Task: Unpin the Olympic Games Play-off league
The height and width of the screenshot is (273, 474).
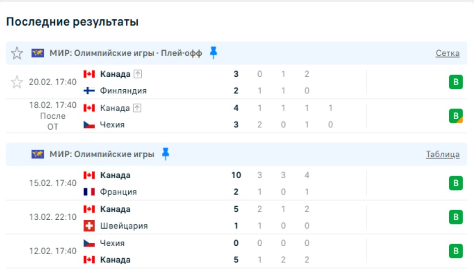Action: 213,53
